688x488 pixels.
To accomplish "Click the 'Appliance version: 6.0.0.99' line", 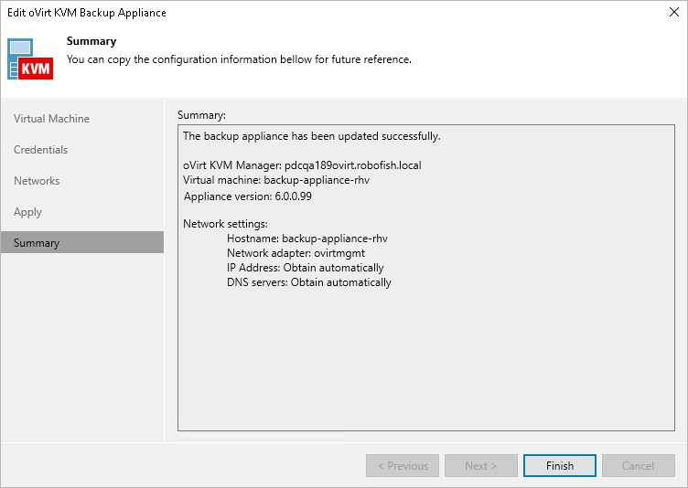I will click(x=247, y=196).
